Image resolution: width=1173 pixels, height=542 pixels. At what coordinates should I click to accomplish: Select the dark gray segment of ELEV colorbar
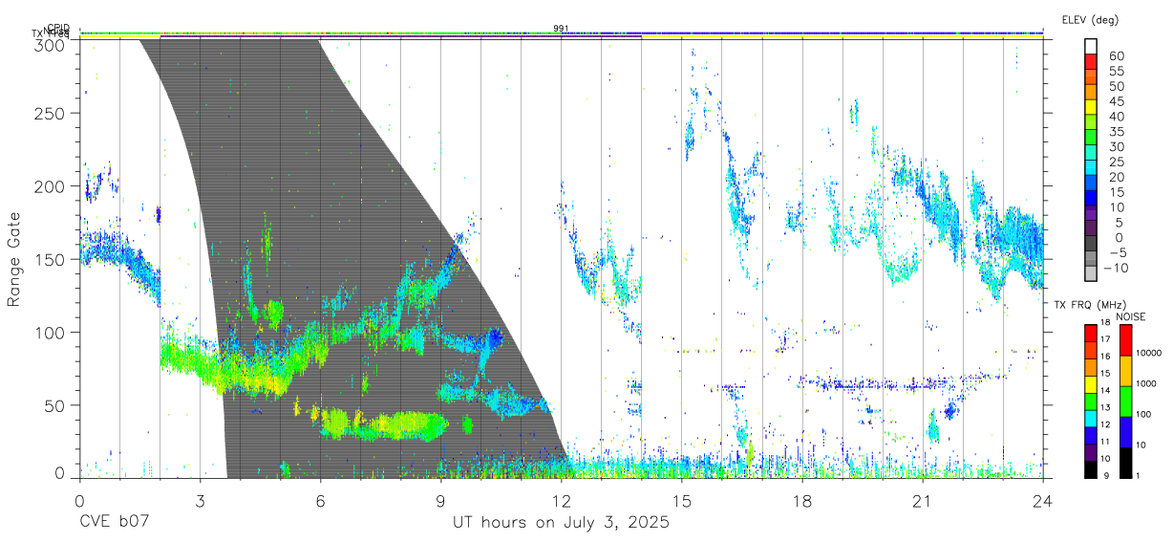(x=1092, y=245)
